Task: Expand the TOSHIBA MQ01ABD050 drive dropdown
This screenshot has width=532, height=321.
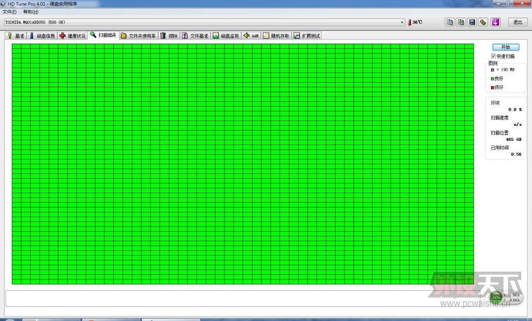Action: (x=402, y=22)
